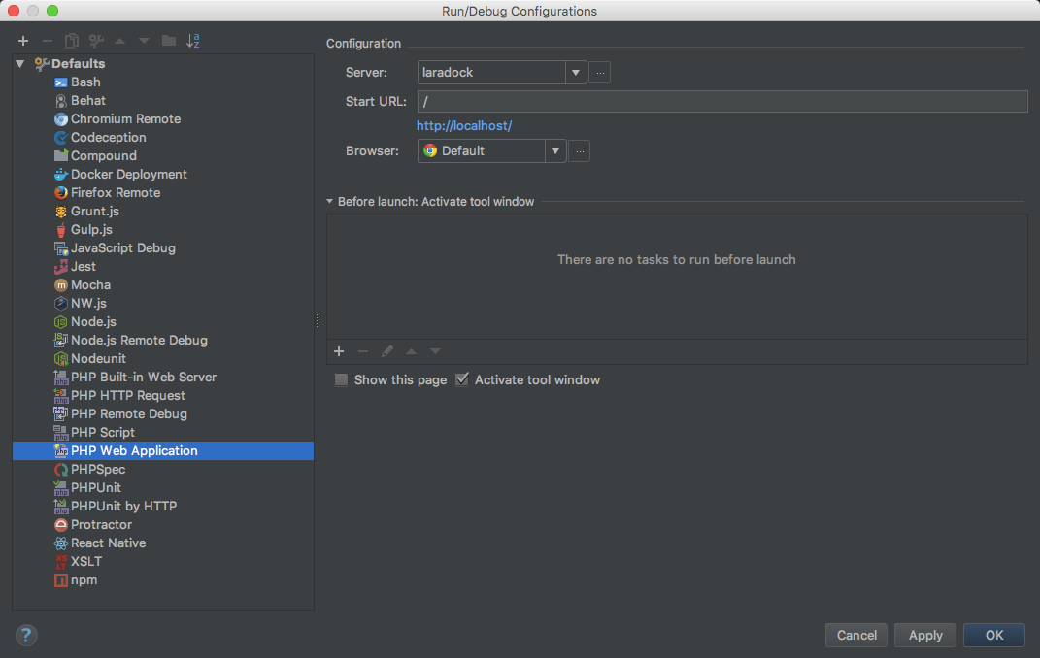Select PHPUnit by HTTP configuration
Viewport: 1040px width, 658px height.
point(123,507)
